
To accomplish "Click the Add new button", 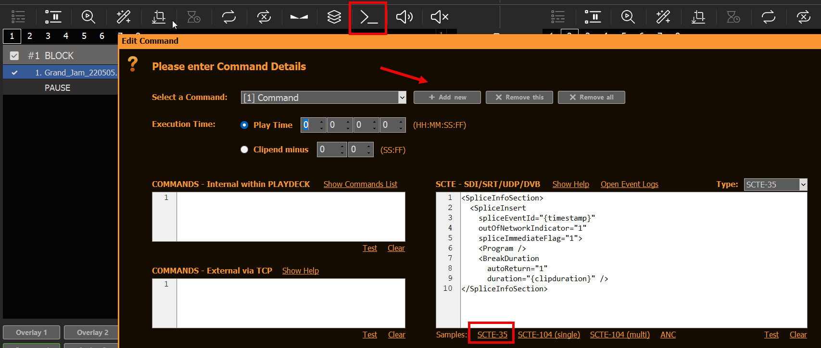I will 447,97.
